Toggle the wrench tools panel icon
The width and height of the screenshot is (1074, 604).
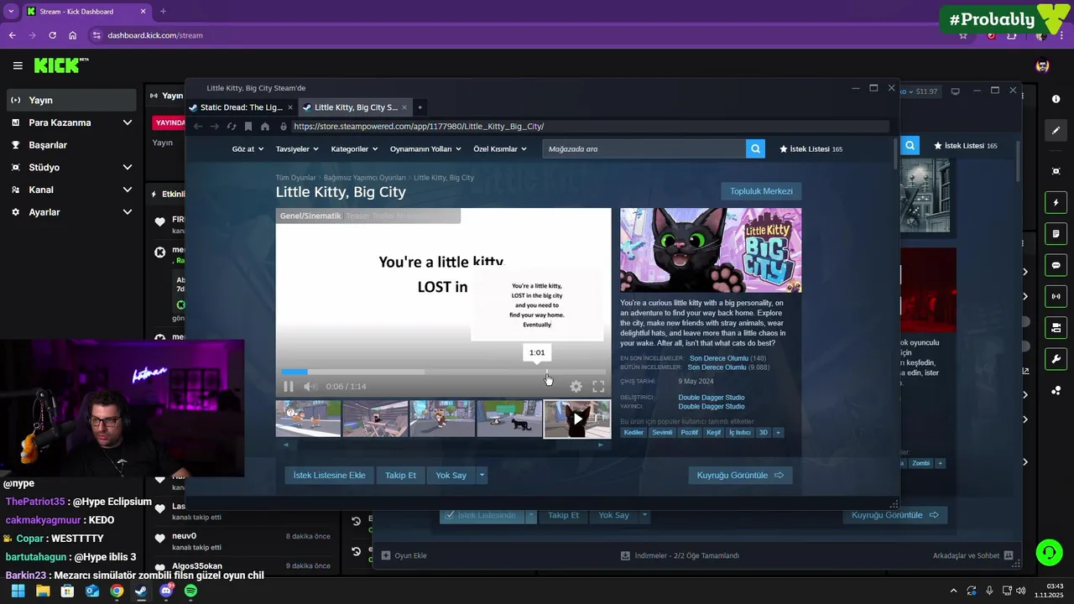point(1056,359)
